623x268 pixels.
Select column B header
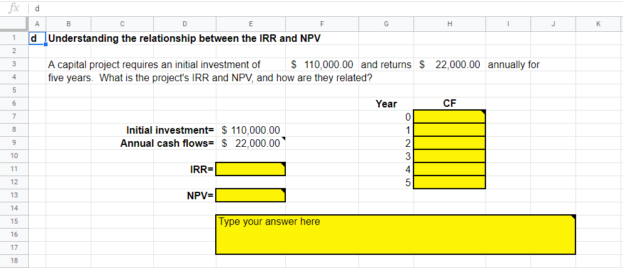click(x=68, y=24)
